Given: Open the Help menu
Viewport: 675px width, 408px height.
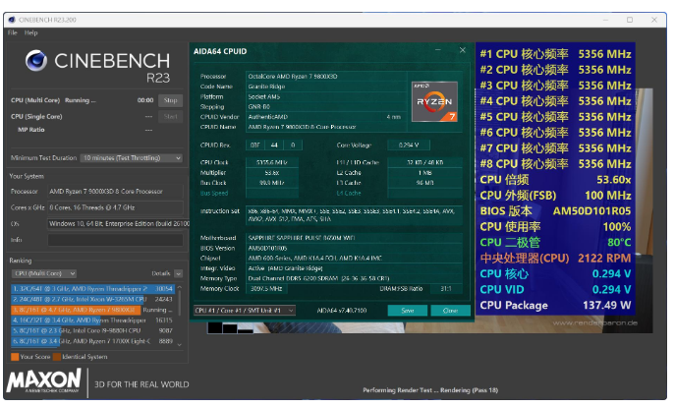Looking at the screenshot, I should [x=31, y=32].
